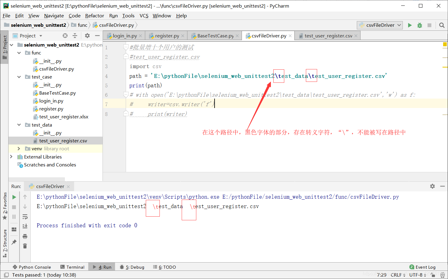The width and height of the screenshot is (448, 279).
Task: Select login_in.py in the project tree
Action: [51, 101]
